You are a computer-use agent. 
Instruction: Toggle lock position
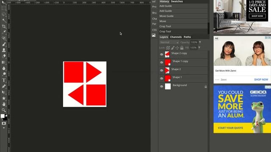click(x=177, y=48)
